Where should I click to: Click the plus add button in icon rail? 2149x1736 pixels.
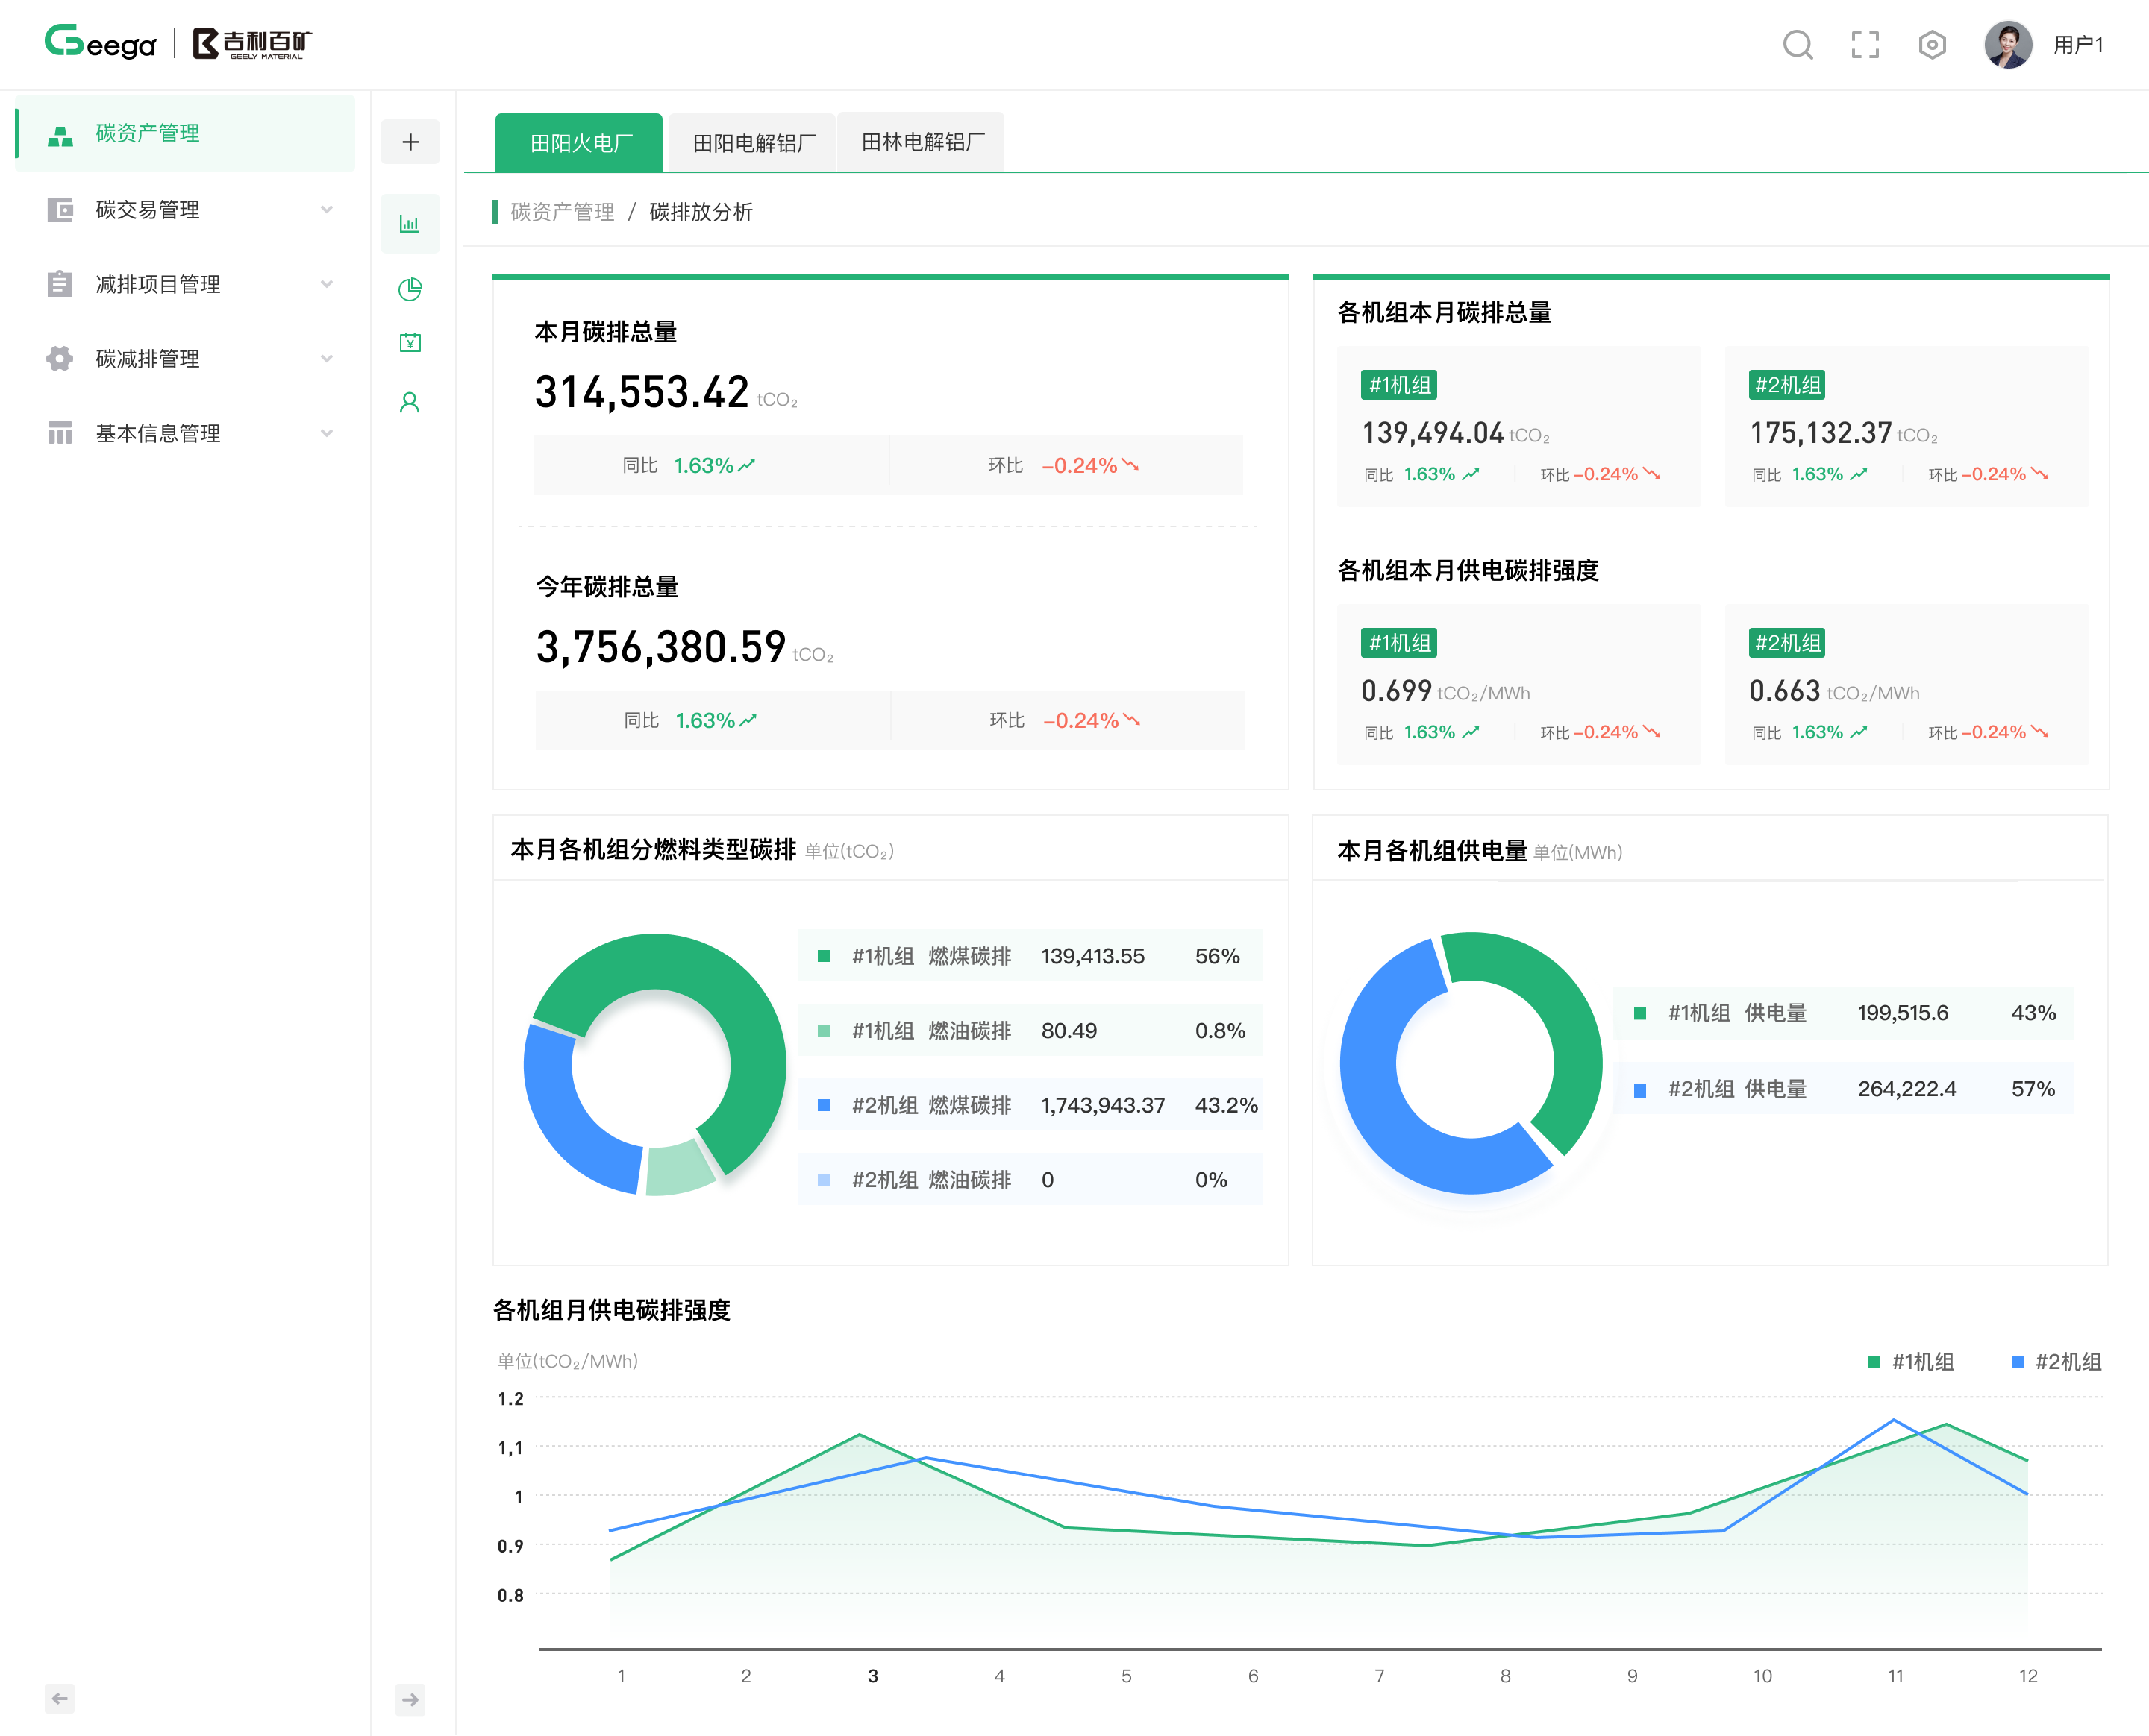pos(410,142)
